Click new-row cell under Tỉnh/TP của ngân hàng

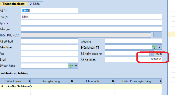coord(138,86)
